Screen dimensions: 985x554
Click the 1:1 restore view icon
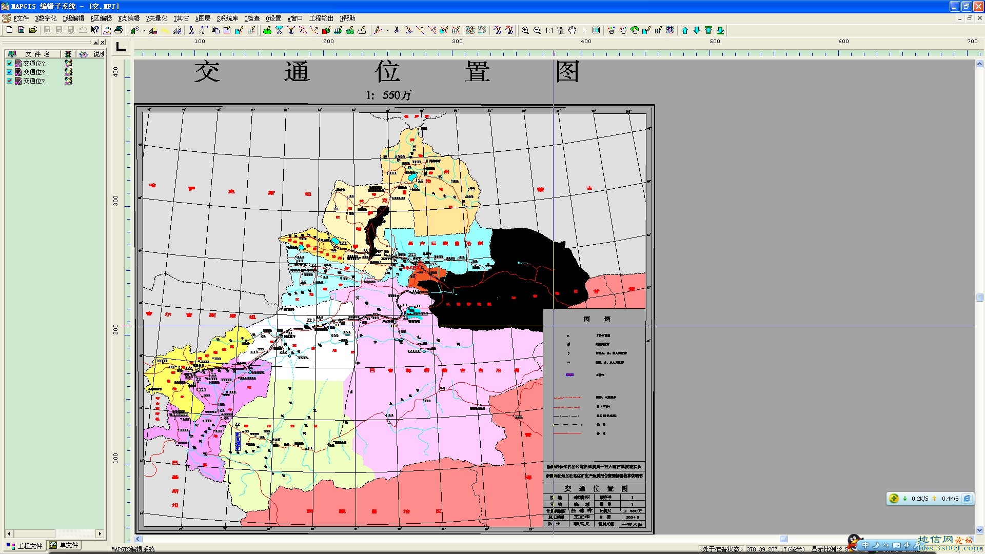pyautogui.click(x=549, y=30)
